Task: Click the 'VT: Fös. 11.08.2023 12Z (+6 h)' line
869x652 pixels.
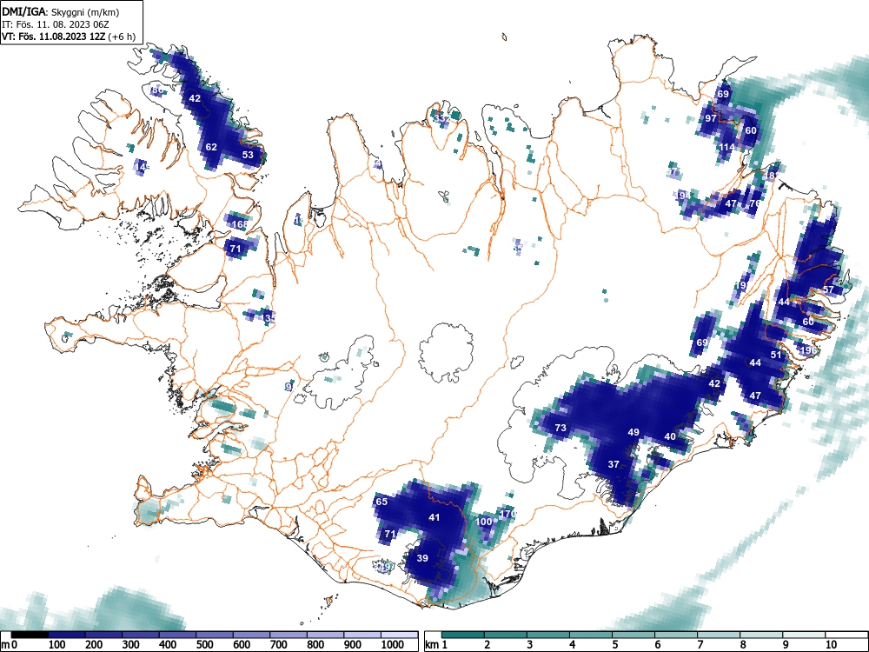Action: (69, 37)
